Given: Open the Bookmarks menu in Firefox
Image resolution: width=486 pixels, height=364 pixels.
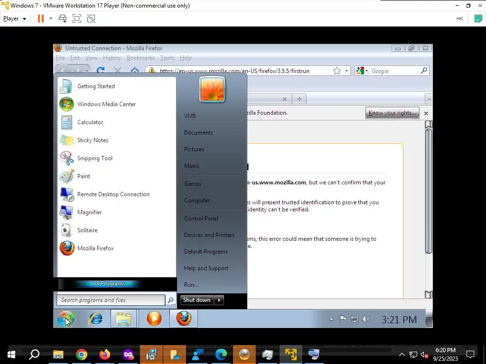Looking at the screenshot, I should click(x=140, y=58).
